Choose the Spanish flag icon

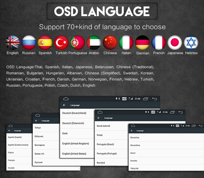[x=45, y=42]
